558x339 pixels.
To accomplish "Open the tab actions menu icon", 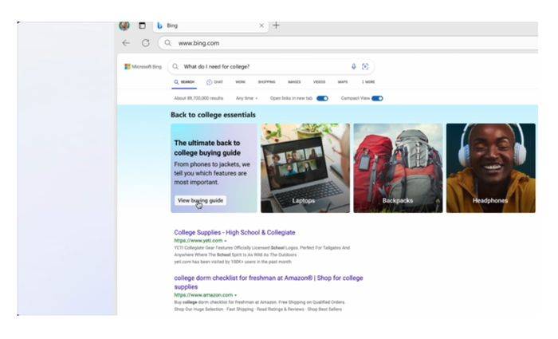I will click(142, 26).
